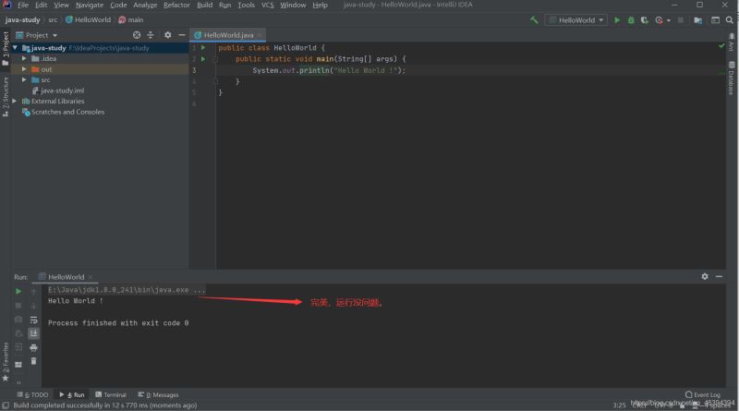The image size is (739, 411).
Task: Toggle soft-wrap in the Run console
Action: point(34,320)
